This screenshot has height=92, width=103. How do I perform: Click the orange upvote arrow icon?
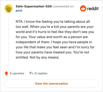(x=6, y=73)
